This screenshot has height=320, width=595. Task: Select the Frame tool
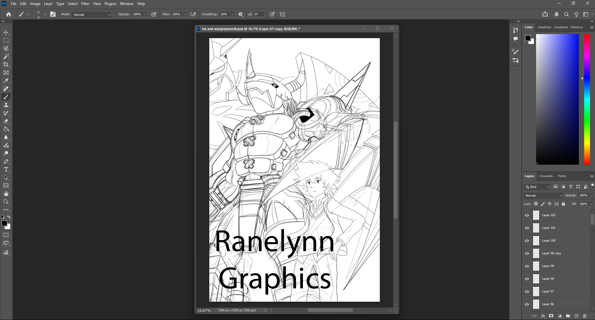6,73
